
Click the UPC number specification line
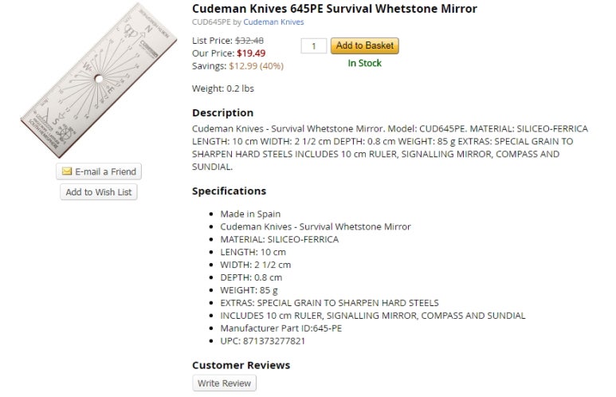262,340
